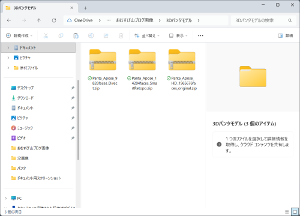Viewport: 300px width, 216px height.
Task: Select ドキュメント at top of navigation pane
Action: (38, 48)
